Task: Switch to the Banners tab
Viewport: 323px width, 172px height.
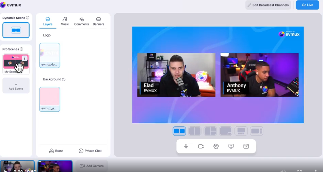Action: pyautogui.click(x=98, y=21)
